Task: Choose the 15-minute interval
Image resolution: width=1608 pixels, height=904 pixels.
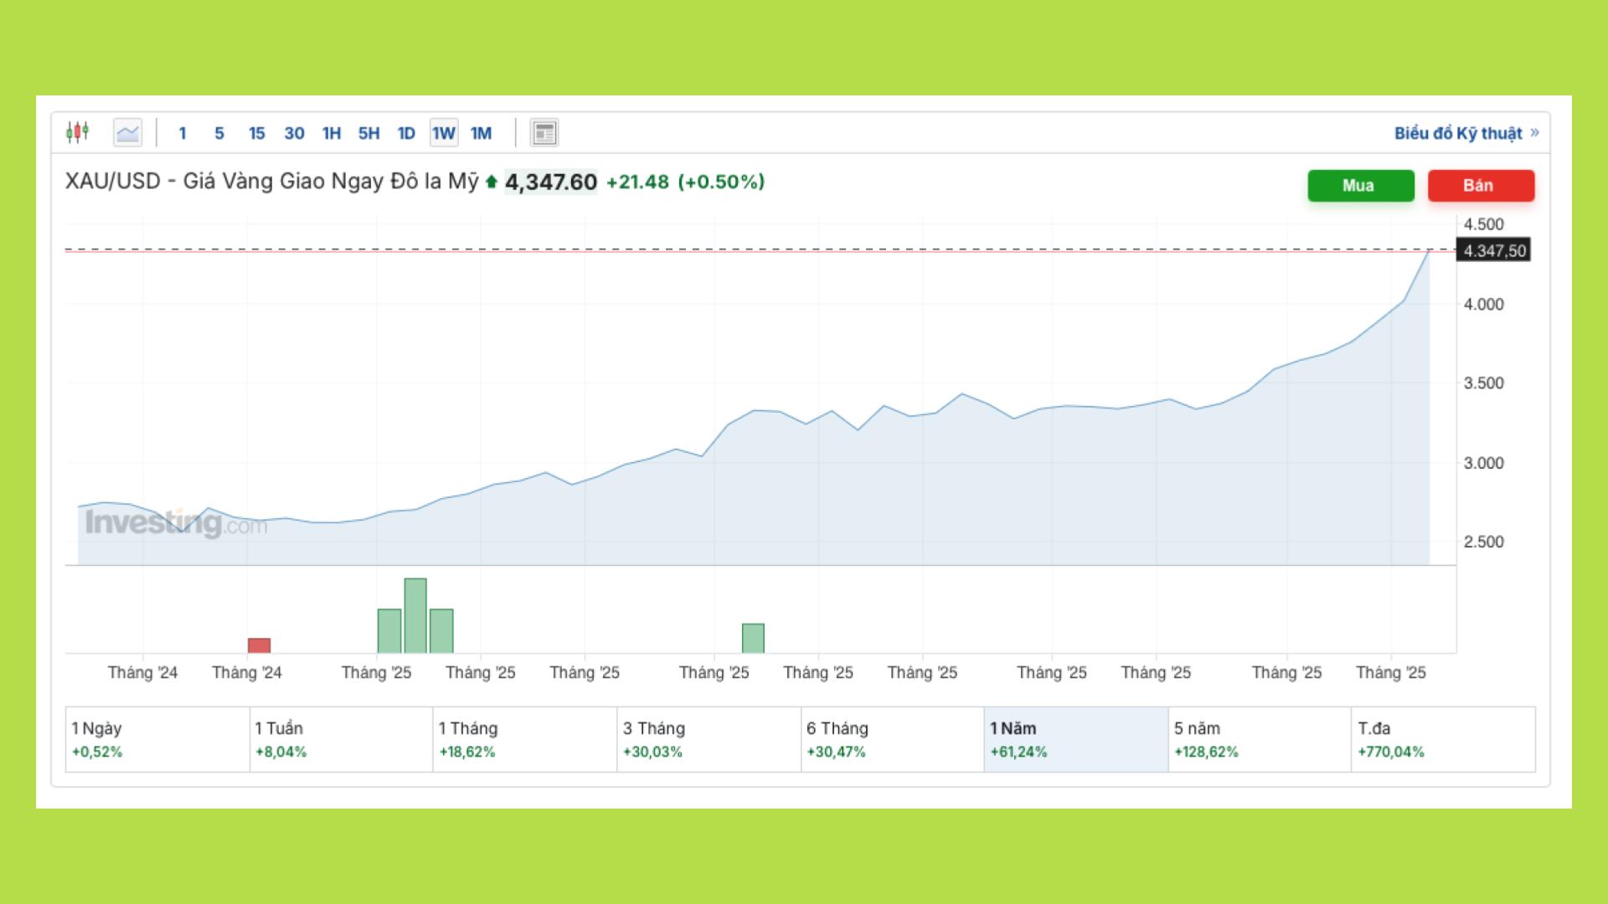Action: (256, 133)
